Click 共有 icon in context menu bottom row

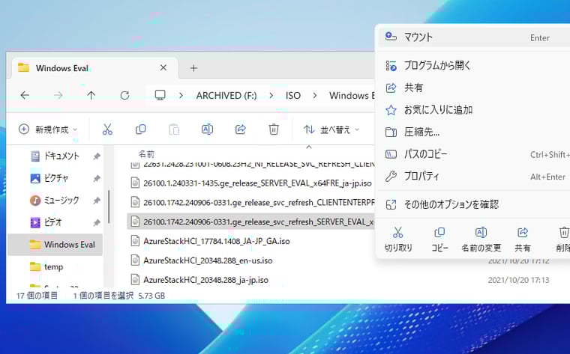(523, 233)
